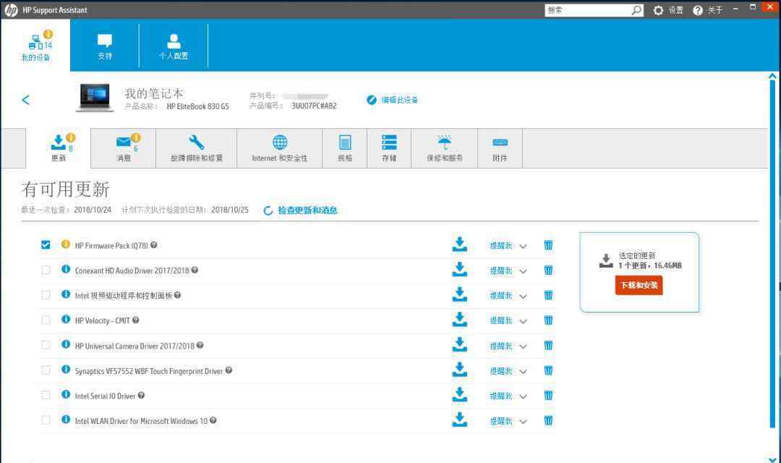Viewport: 781px width, 463px height.
Task: Open help for Conexant HD Audio Driver
Action: [195, 270]
